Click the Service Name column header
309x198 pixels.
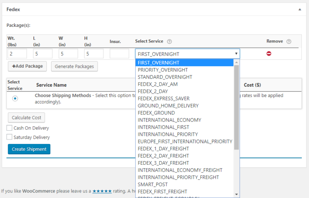51,85
